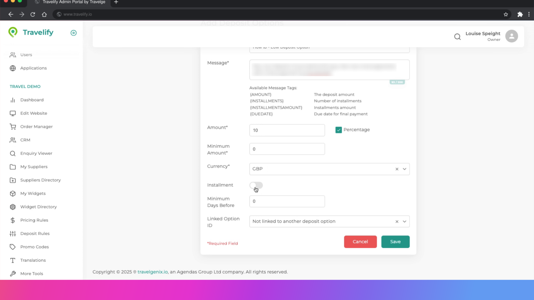This screenshot has width=534, height=300.
Task: Click the search magnifier icon in header
Action: pos(457,36)
